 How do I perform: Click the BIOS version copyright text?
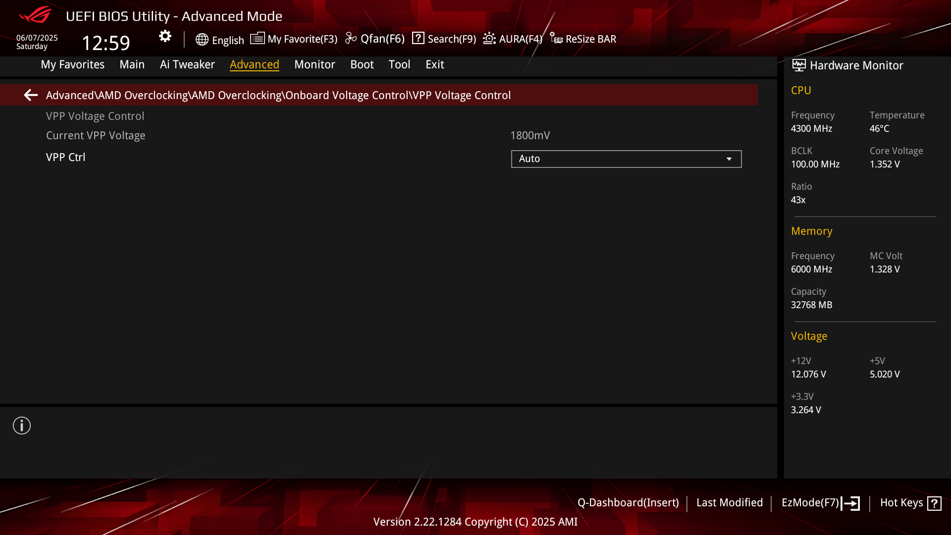[x=475, y=522]
